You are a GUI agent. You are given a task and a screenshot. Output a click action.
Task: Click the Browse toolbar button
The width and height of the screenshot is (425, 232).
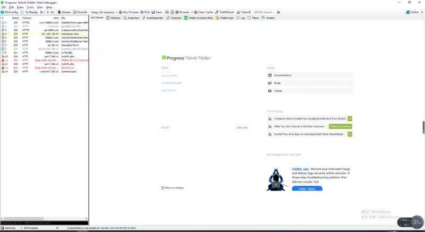(x=182, y=12)
